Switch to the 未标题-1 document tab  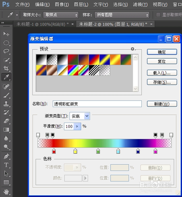tap(43, 24)
